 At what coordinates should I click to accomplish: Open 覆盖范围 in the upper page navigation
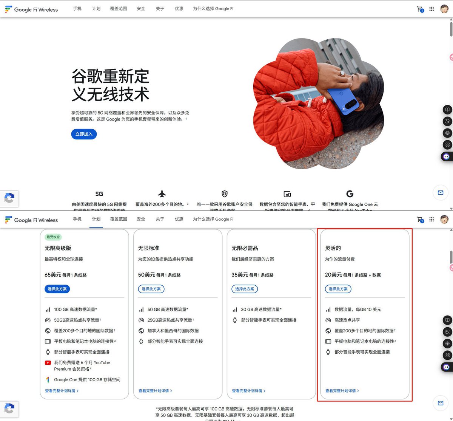[x=119, y=8]
